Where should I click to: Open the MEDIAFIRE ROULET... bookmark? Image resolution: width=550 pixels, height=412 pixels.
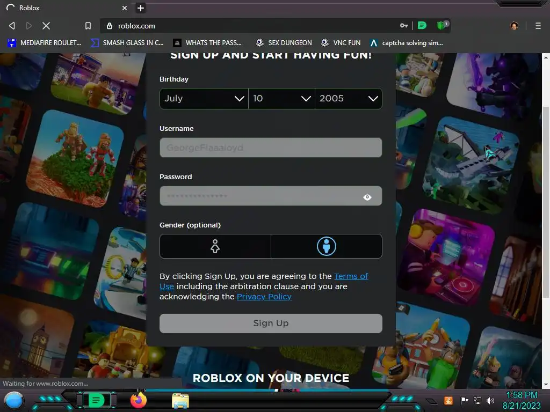click(x=45, y=43)
